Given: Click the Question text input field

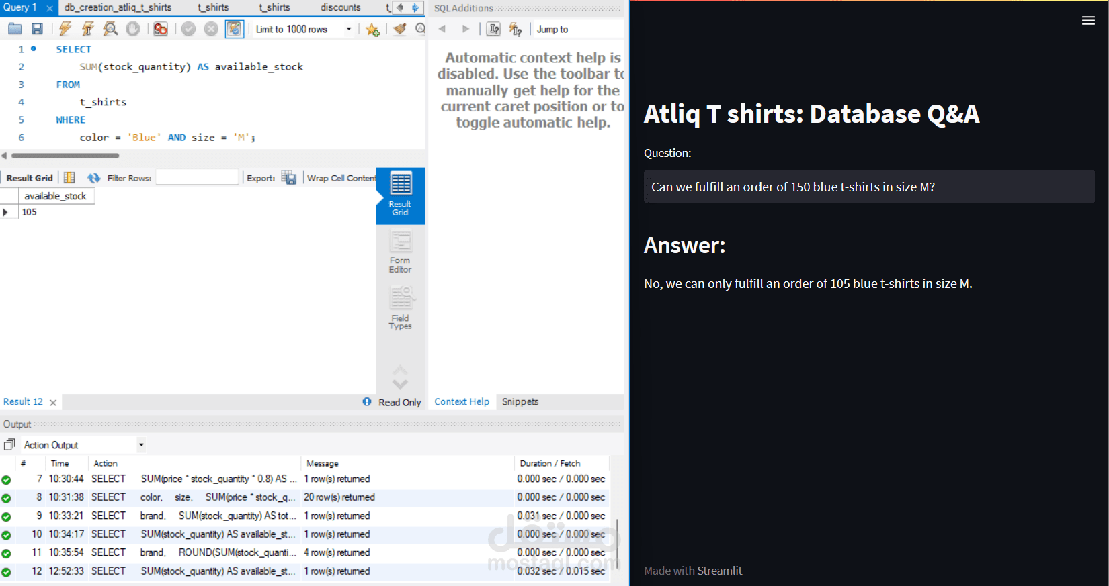Looking at the screenshot, I should (868, 187).
